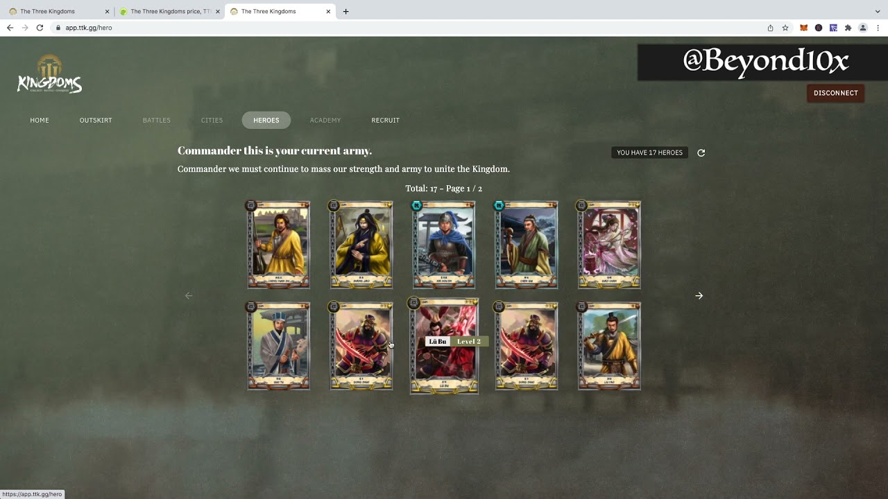Click the previous page arrow

[189, 295]
